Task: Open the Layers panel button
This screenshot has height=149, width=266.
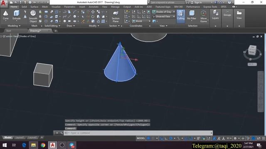Action: [215, 14]
